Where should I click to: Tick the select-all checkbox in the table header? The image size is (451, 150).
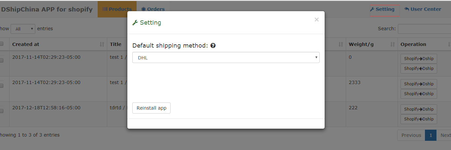1,44
